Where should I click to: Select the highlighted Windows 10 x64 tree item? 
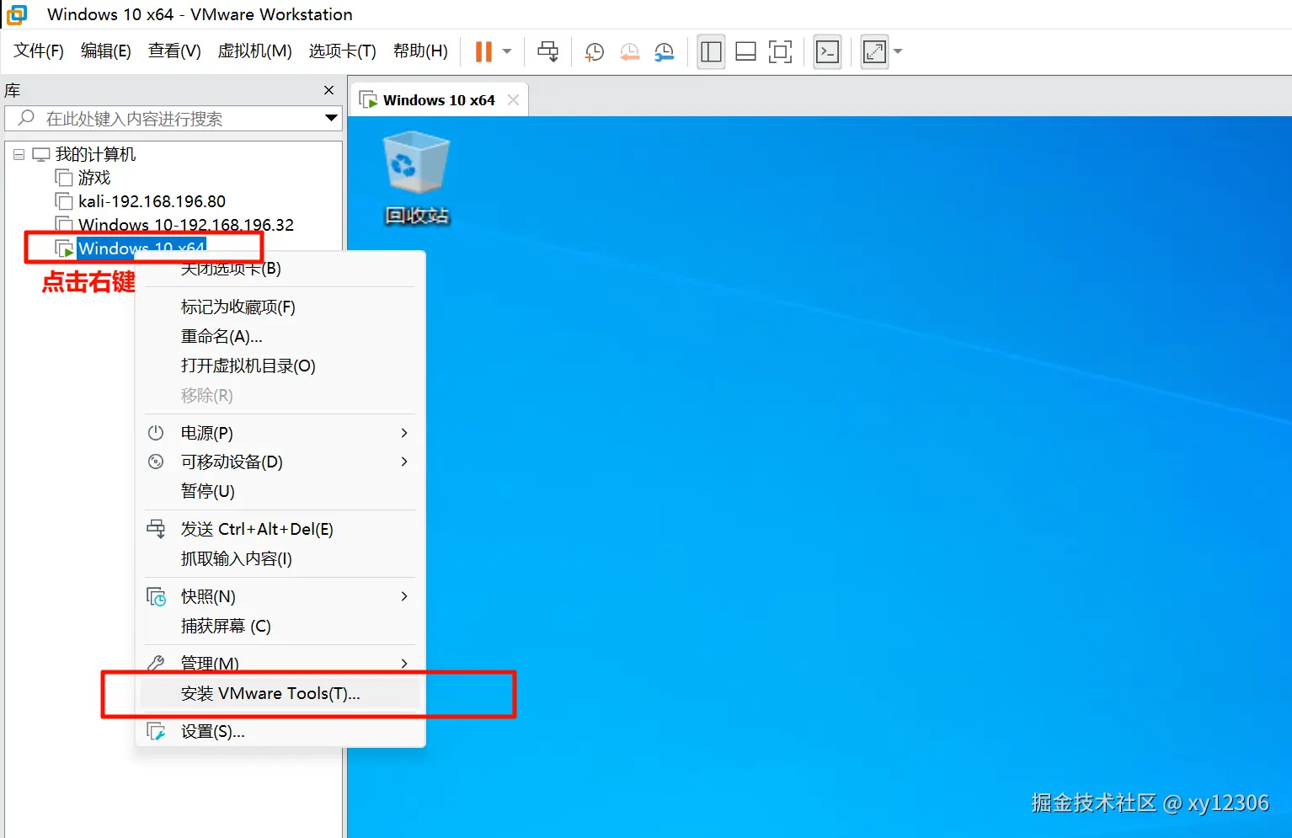[x=141, y=248]
